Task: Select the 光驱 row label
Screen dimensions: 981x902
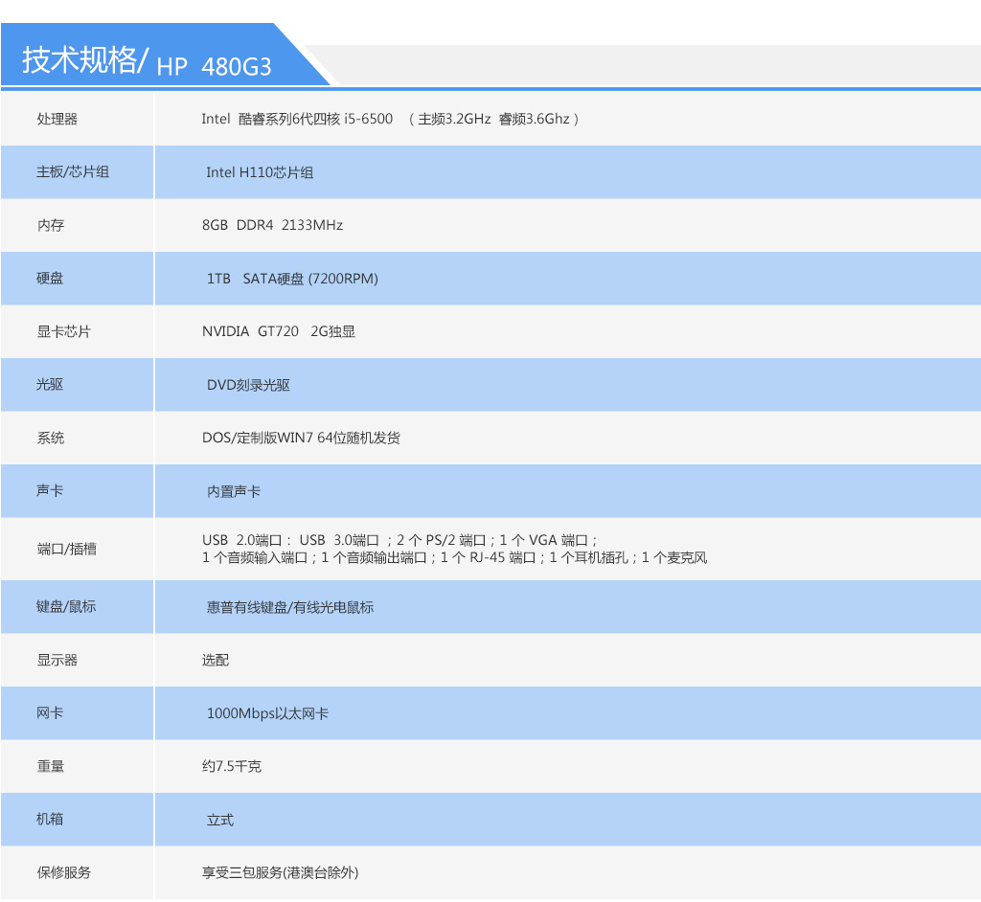Action: [x=50, y=385]
